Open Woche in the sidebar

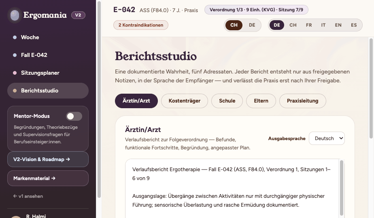point(48,38)
